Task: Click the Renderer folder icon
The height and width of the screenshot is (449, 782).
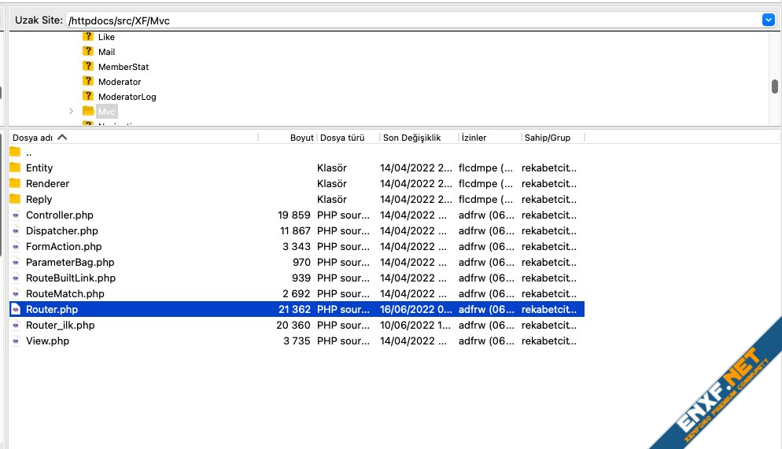Action: pos(15,183)
